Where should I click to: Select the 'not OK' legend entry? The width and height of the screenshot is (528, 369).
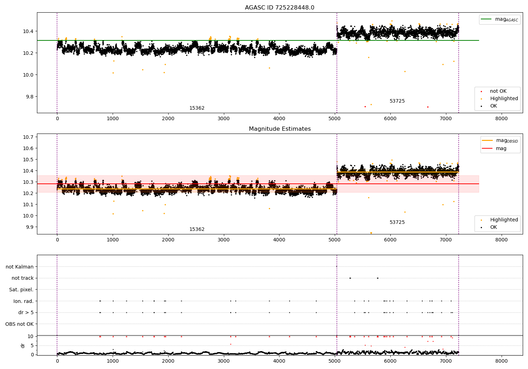(498, 91)
